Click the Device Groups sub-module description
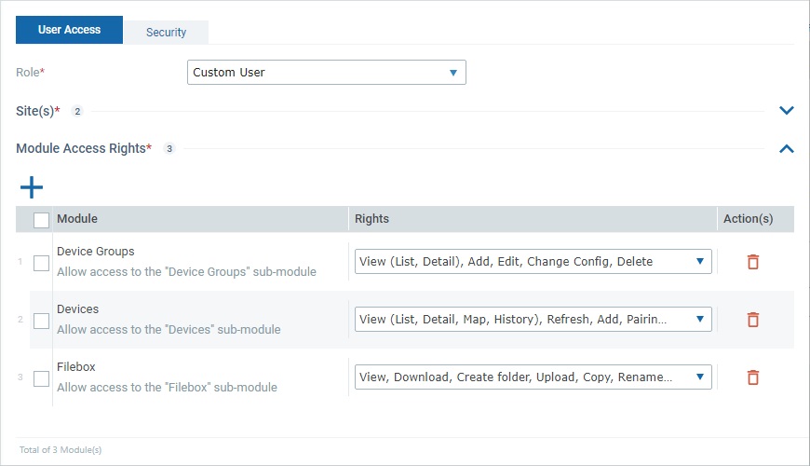810x466 pixels. 186,272
